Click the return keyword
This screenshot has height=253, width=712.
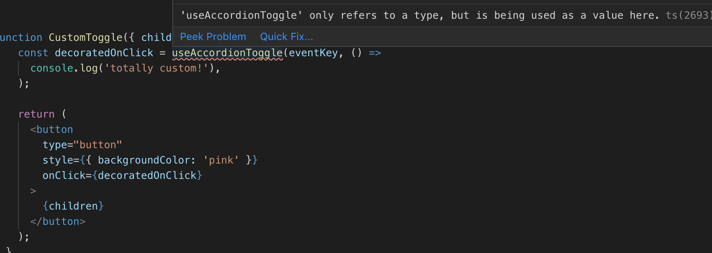[x=36, y=114]
